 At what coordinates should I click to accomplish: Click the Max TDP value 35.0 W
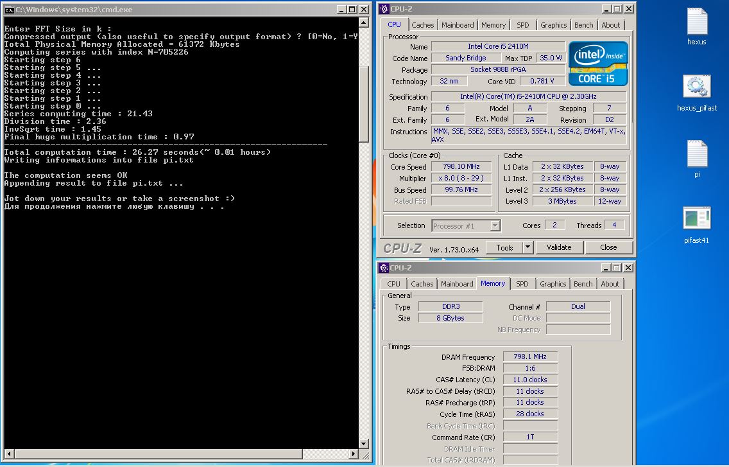click(551, 58)
